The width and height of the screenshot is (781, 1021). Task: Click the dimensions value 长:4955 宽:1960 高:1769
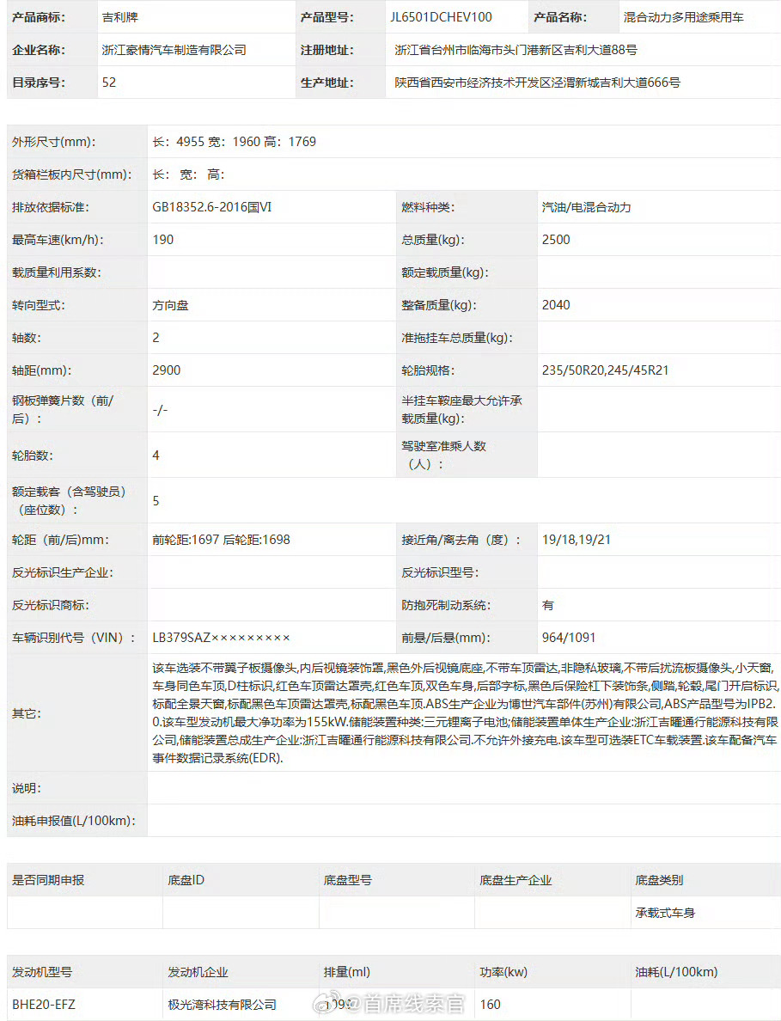(x=235, y=142)
